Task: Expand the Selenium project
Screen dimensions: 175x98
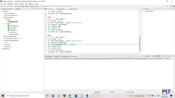Action: pyautogui.click(x=1, y=49)
